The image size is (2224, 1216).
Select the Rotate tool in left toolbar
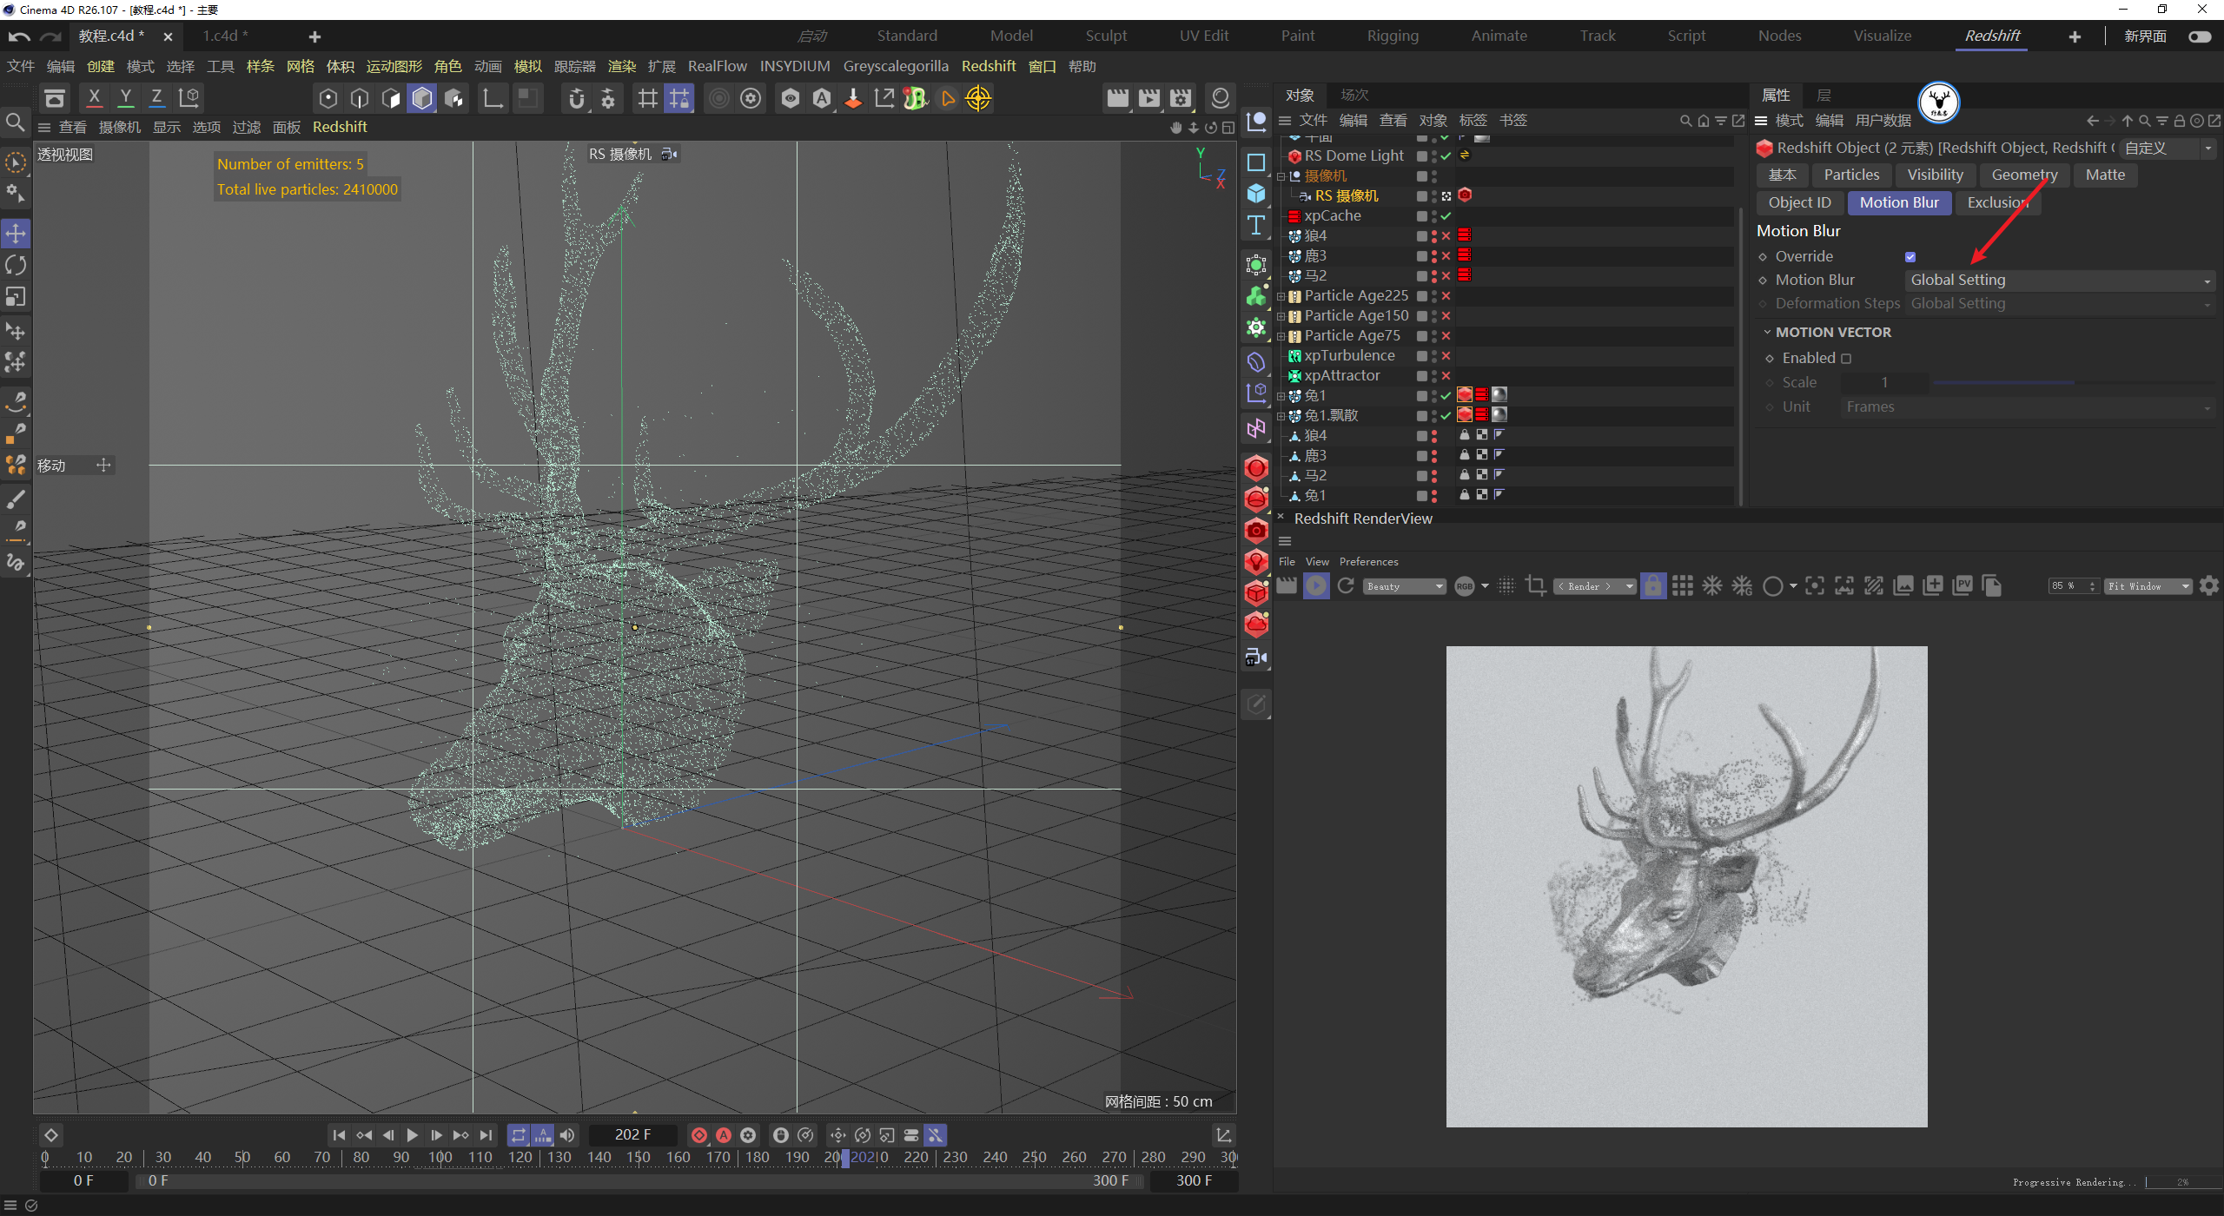(x=16, y=265)
